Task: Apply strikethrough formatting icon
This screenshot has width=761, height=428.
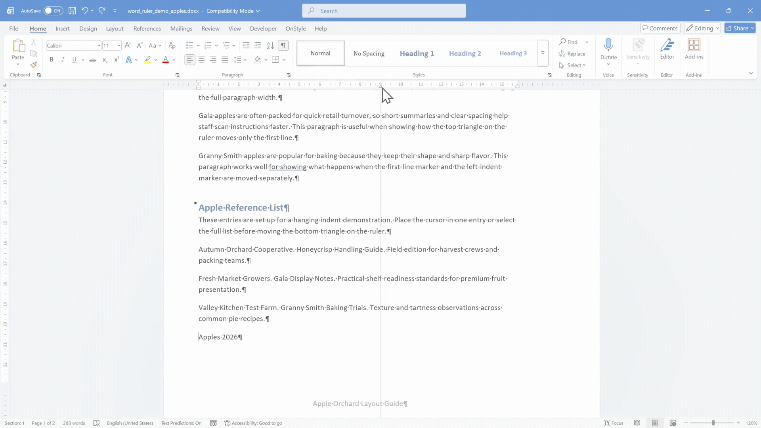Action: [93, 60]
